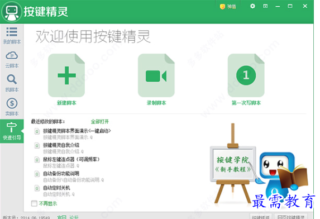
Task: Open 卖脚本 dollar section
Action: coord(12,107)
